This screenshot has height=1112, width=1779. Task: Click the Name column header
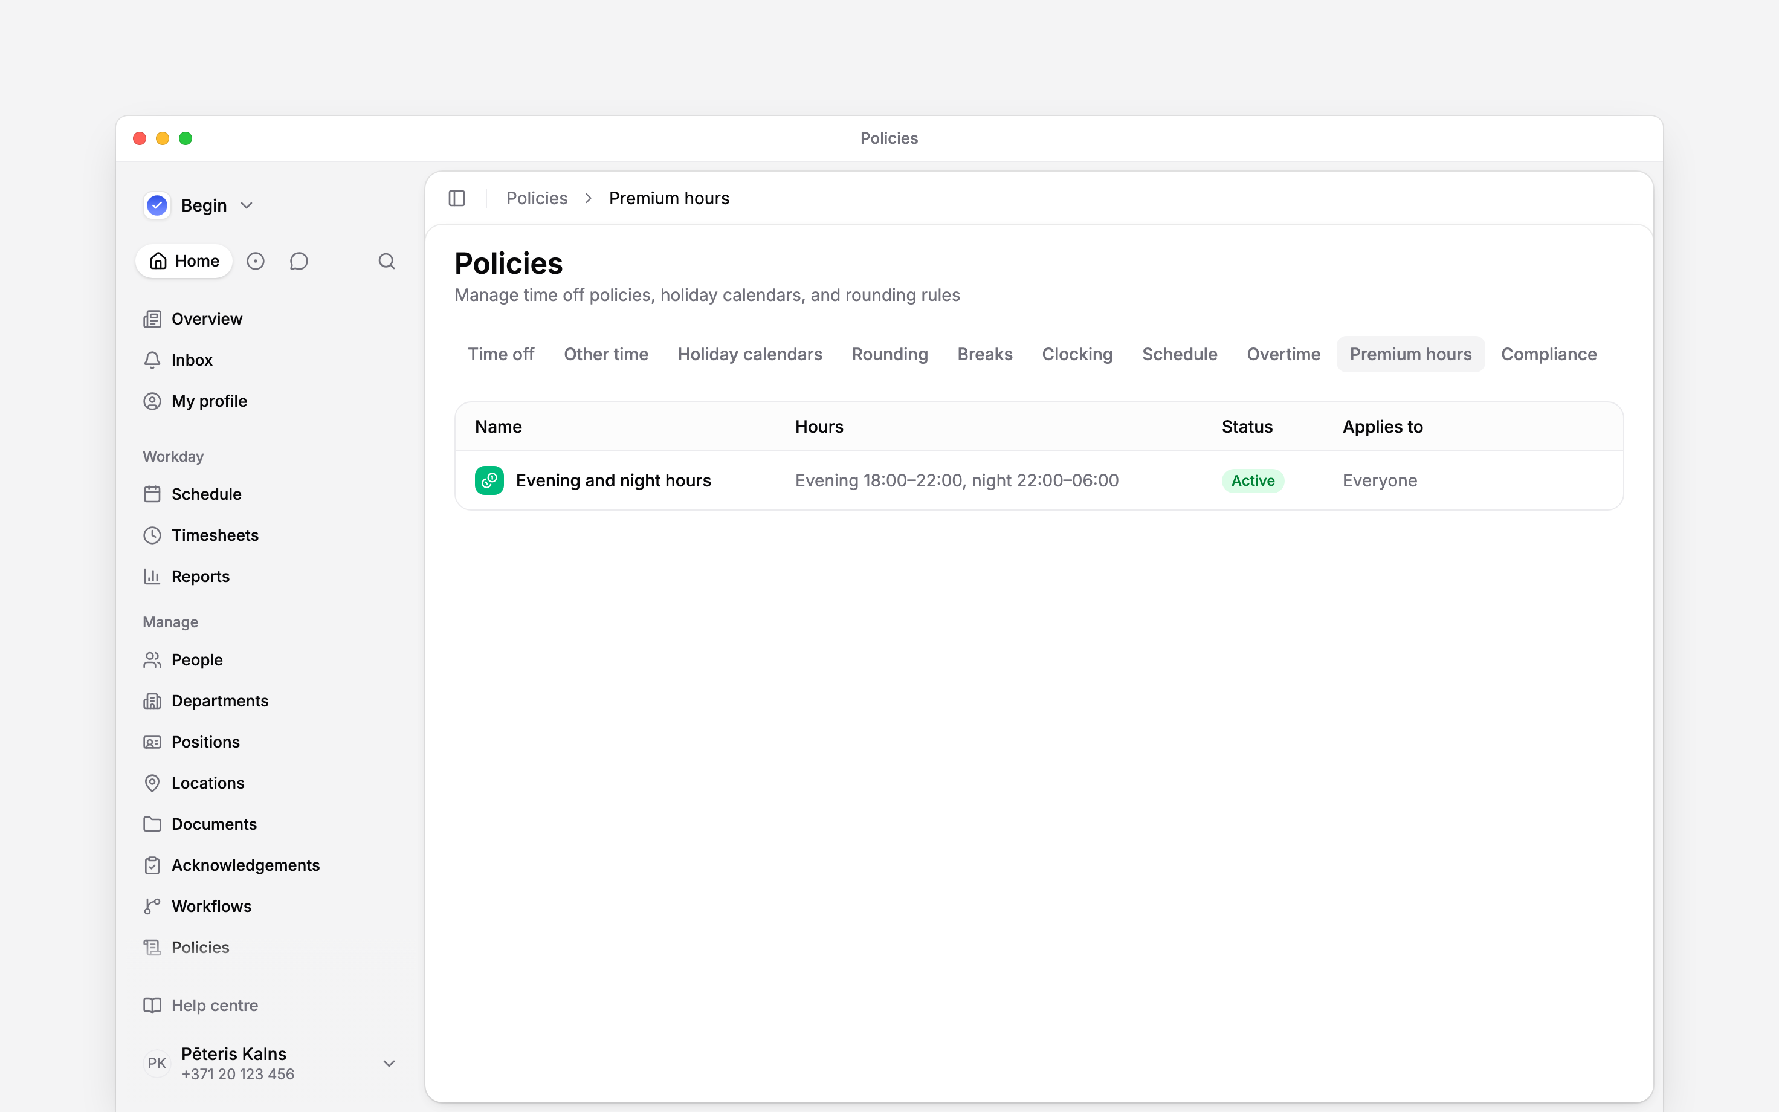coord(499,427)
